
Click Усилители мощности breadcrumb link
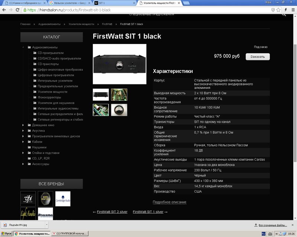pos(81,24)
